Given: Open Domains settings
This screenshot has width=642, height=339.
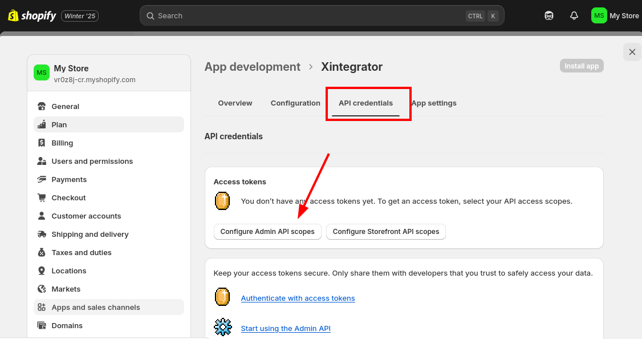Looking at the screenshot, I should point(109,325).
